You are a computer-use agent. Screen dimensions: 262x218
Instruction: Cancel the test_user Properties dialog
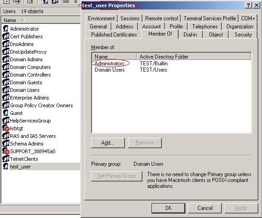[205, 208]
